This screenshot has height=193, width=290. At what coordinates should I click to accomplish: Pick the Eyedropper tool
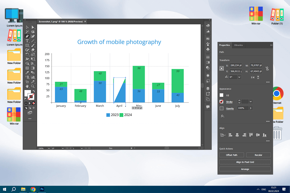[x=27, y=73]
